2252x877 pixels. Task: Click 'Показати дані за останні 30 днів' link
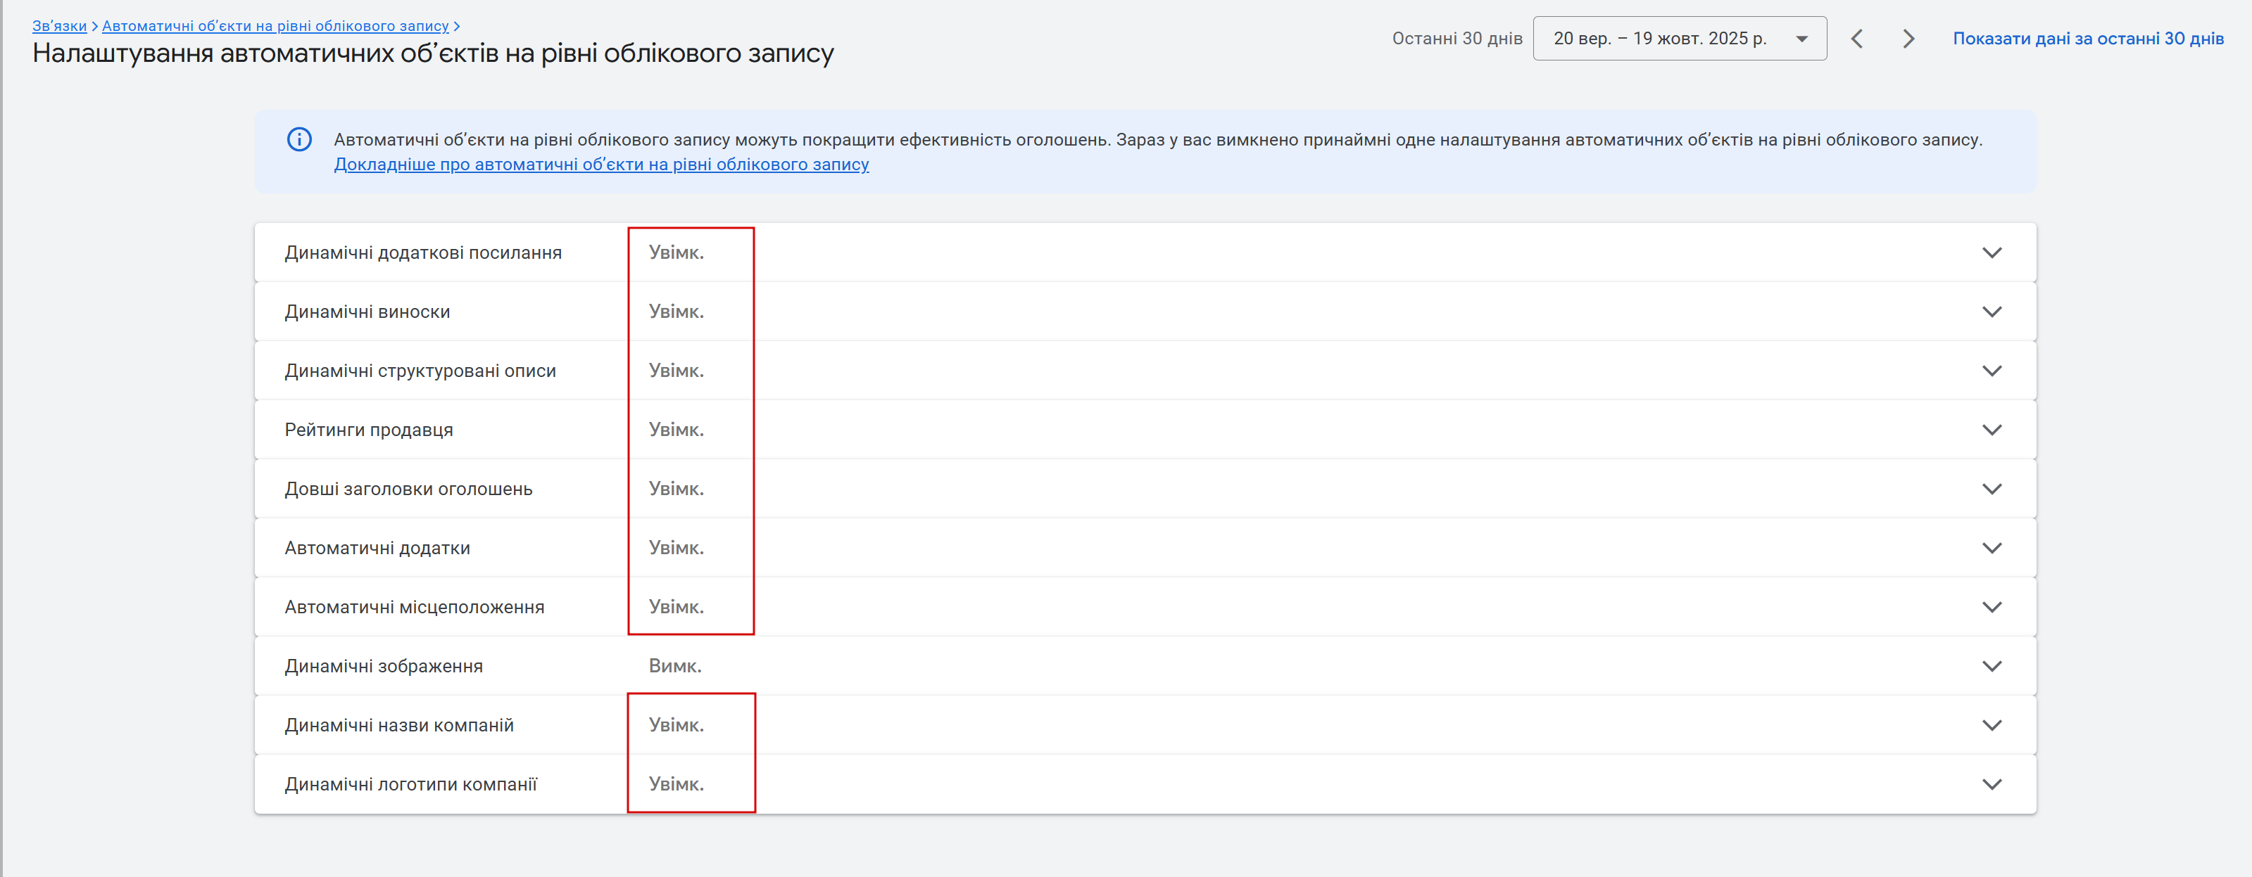pyautogui.click(x=2088, y=39)
